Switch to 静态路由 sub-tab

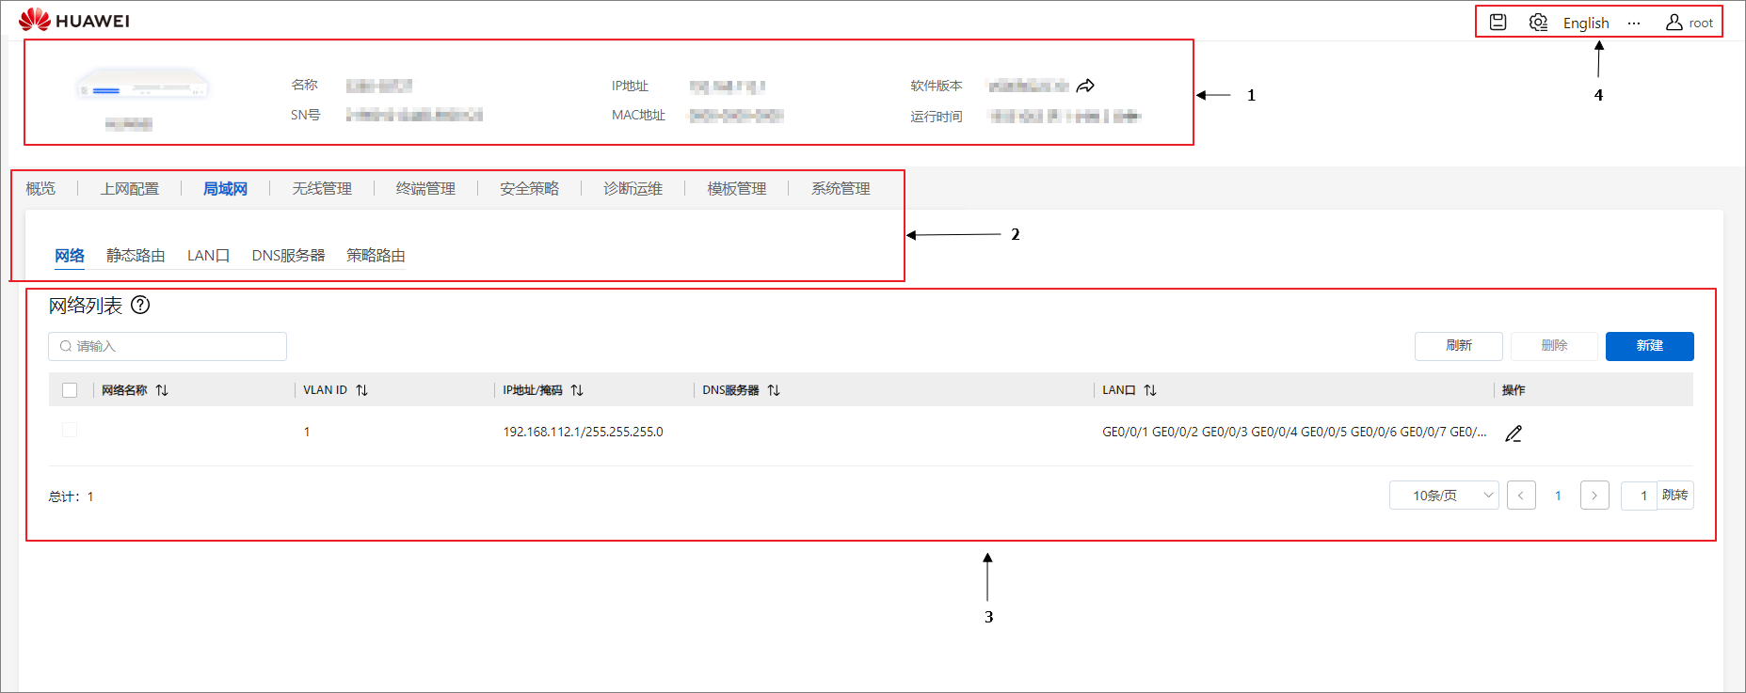click(136, 256)
